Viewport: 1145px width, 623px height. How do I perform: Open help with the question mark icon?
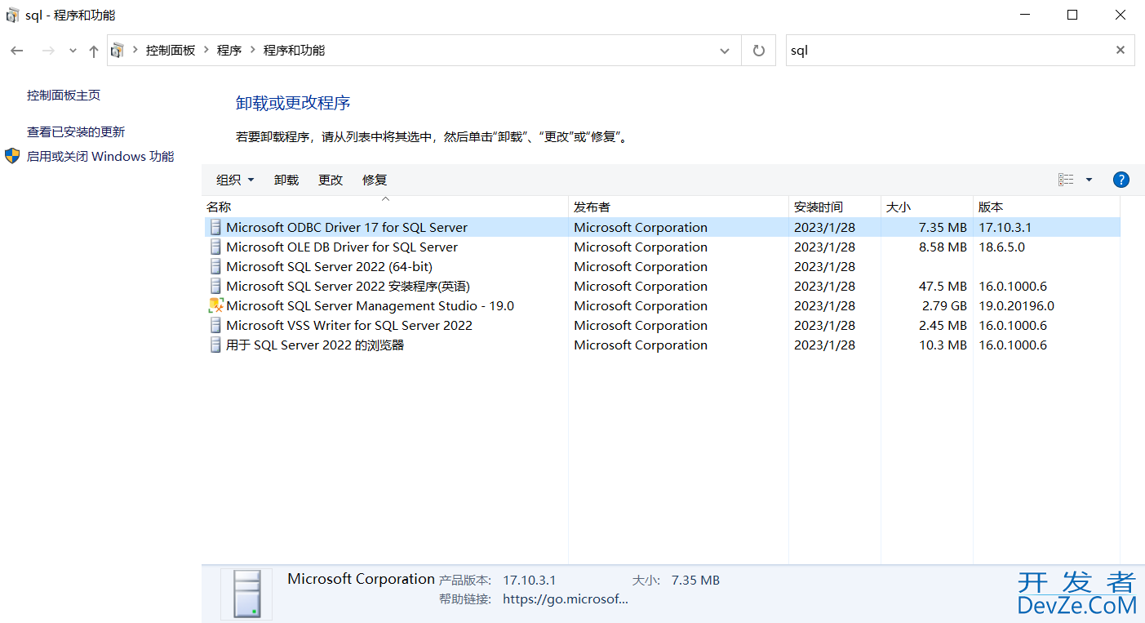(1121, 180)
